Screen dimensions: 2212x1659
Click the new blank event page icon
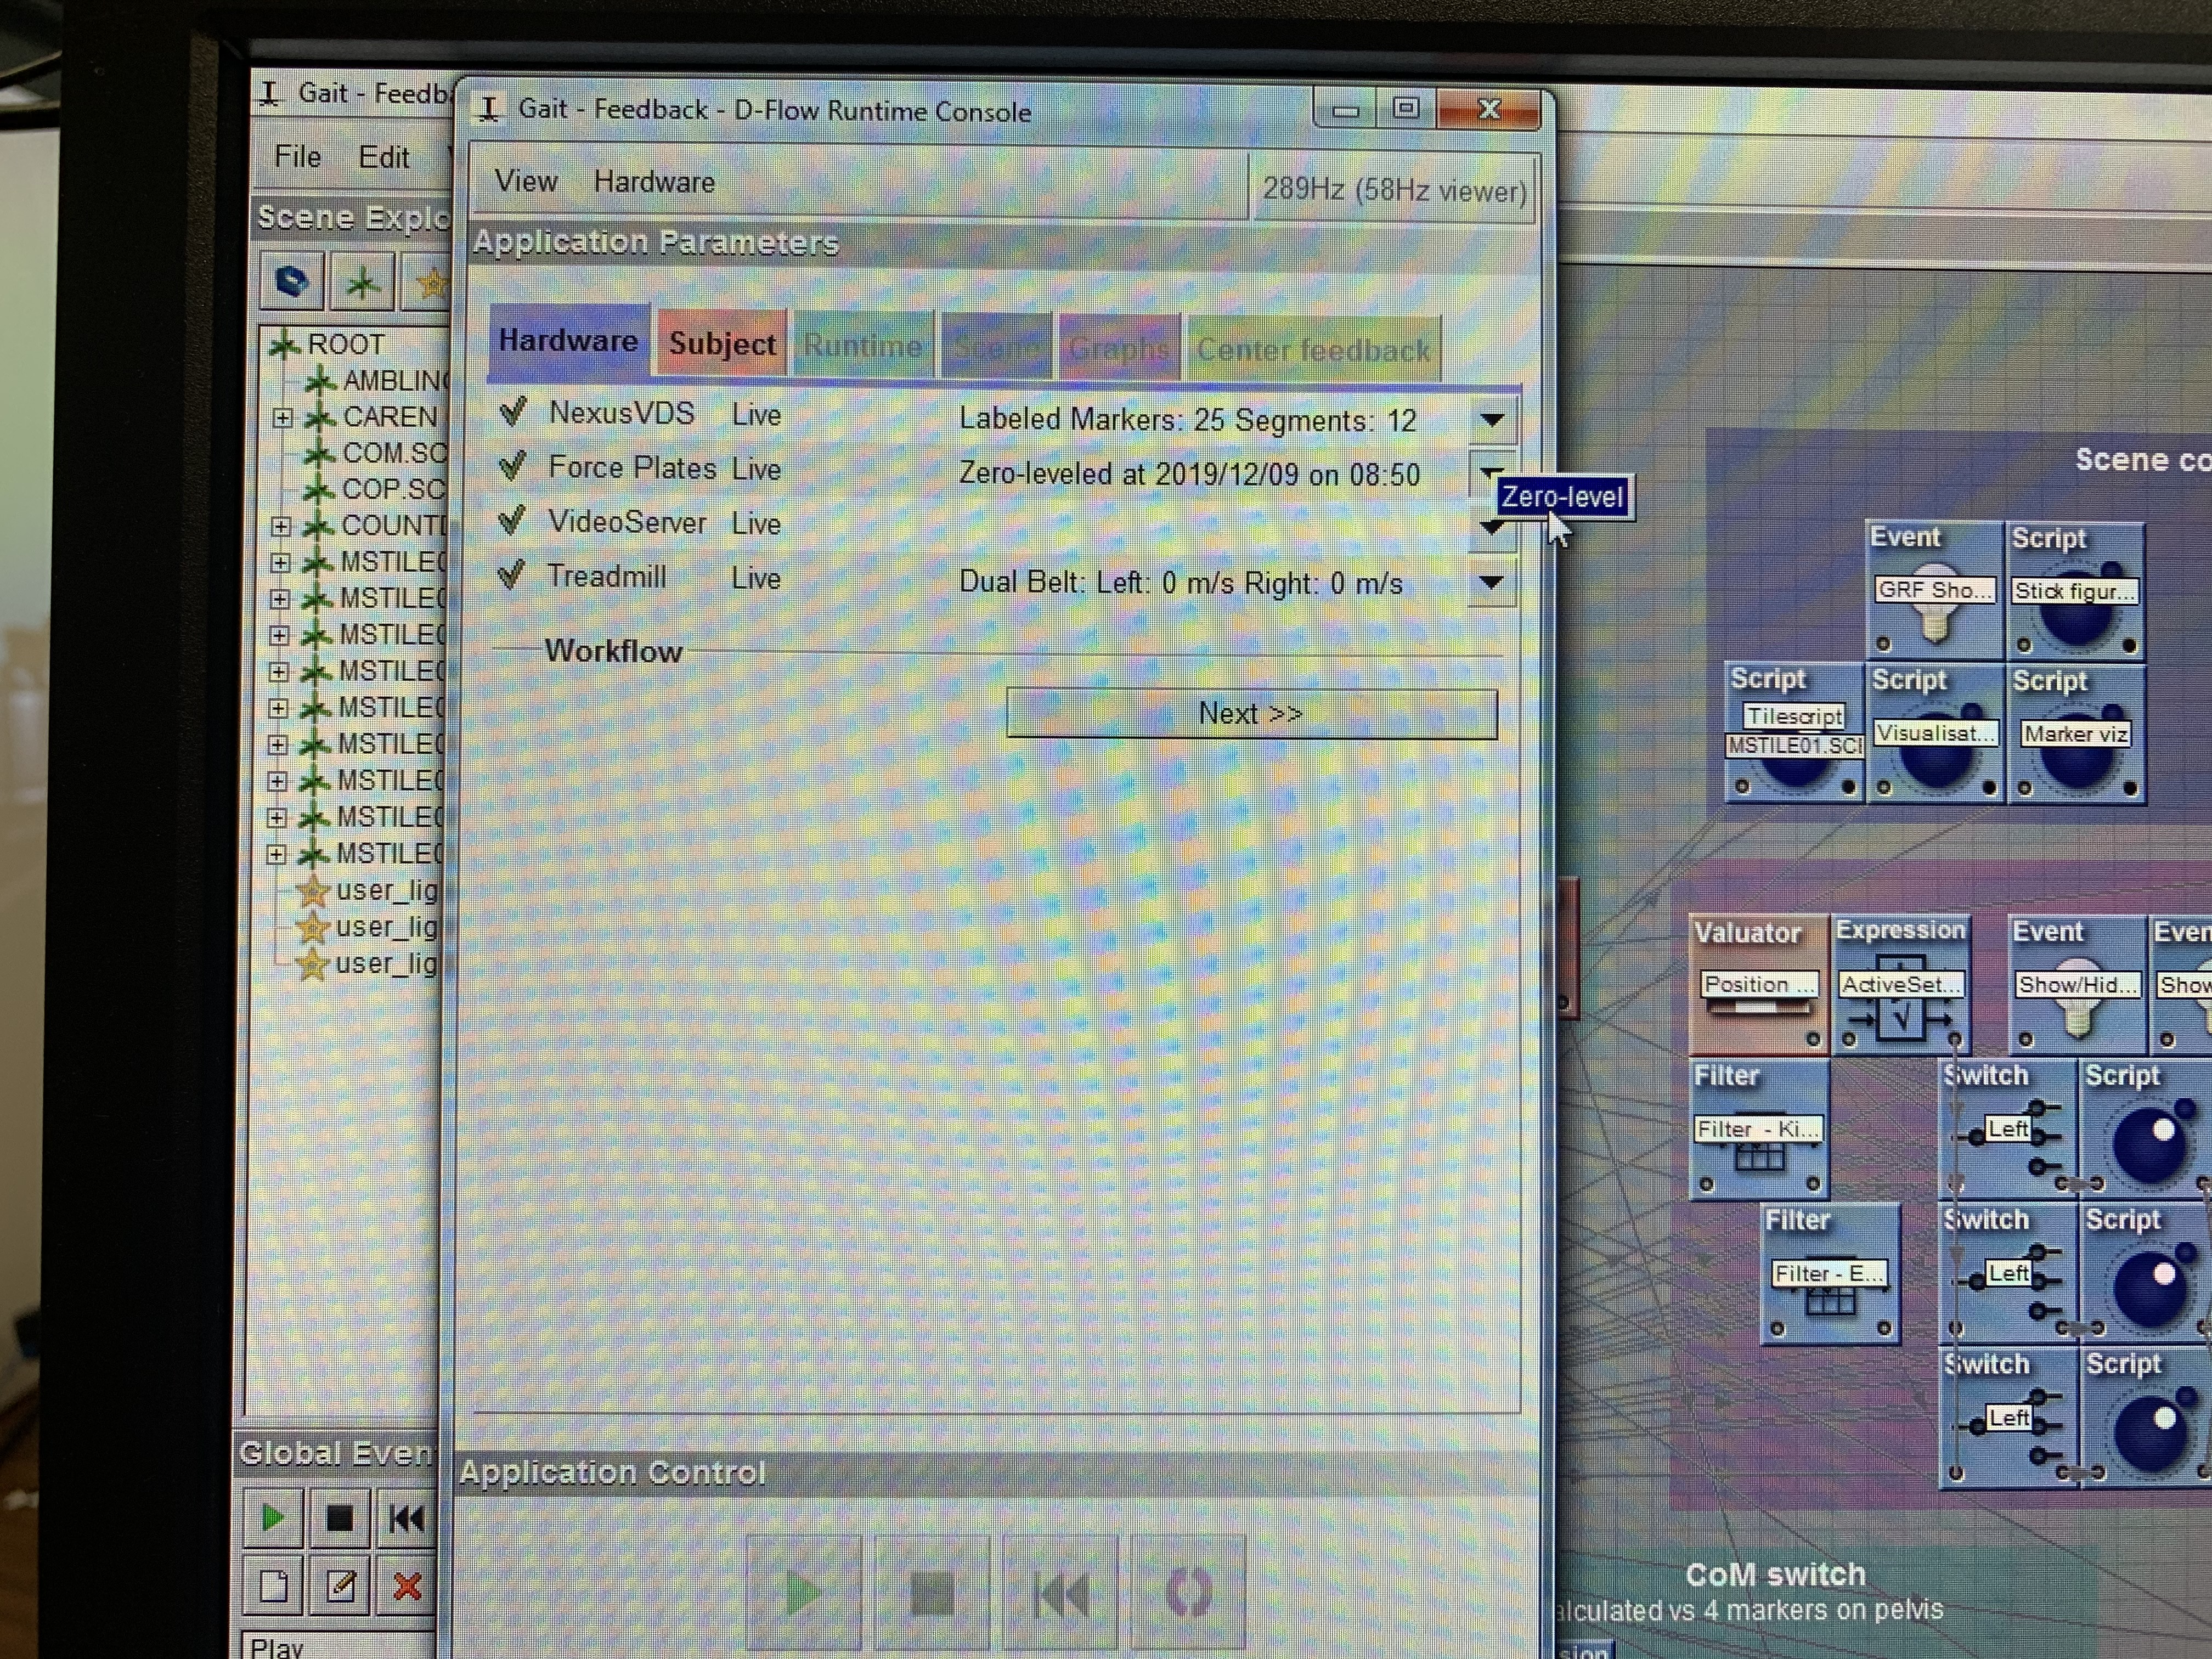pyautogui.click(x=273, y=1586)
